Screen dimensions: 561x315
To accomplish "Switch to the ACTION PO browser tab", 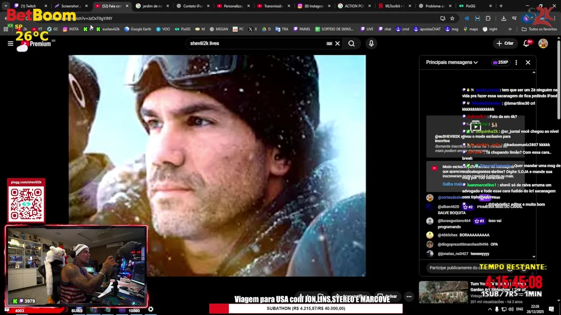I will [354, 6].
